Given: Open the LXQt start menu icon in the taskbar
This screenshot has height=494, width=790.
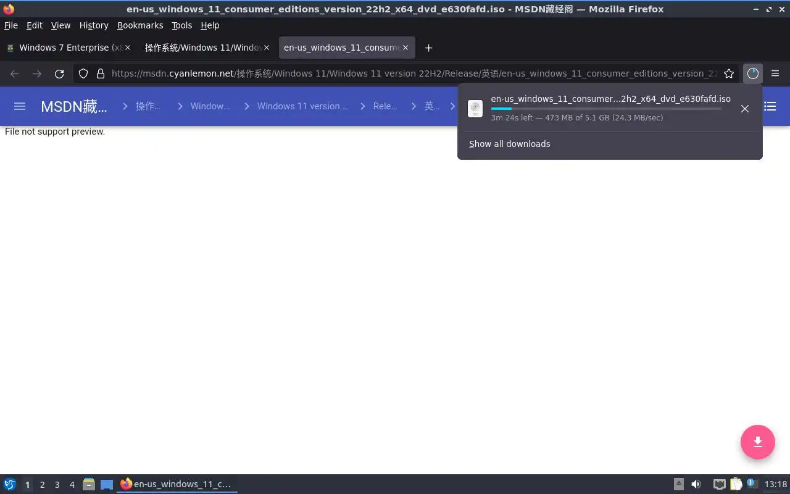Looking at the screenshot, I should tap(10, 484).
